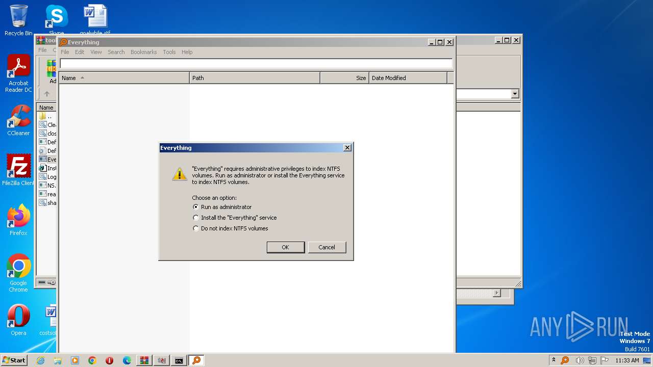Click the WinRAR status bar drive icon

coord(42,282)
